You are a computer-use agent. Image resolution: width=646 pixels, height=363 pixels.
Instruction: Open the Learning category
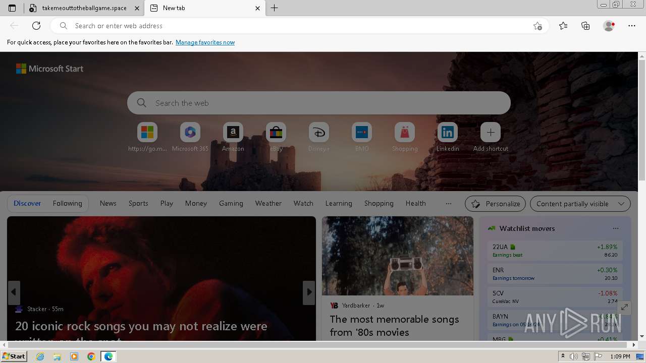click(x=339, y=203)
